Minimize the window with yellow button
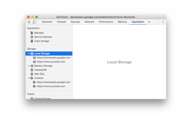The image size is (192, 126). point(32,17)
